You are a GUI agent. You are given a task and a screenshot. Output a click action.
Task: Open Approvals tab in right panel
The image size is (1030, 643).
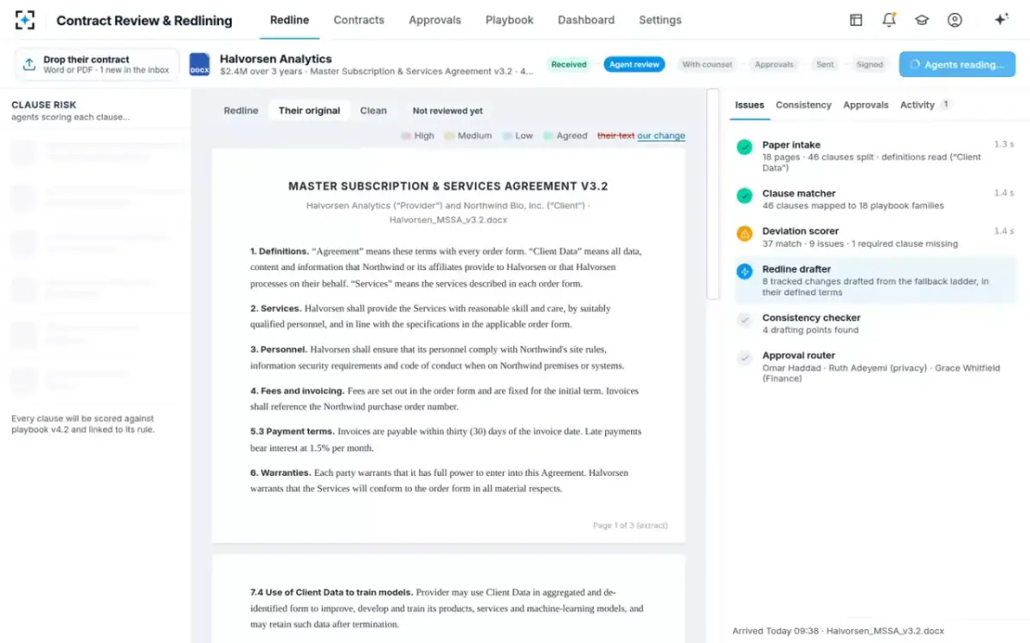pos(865,105)
